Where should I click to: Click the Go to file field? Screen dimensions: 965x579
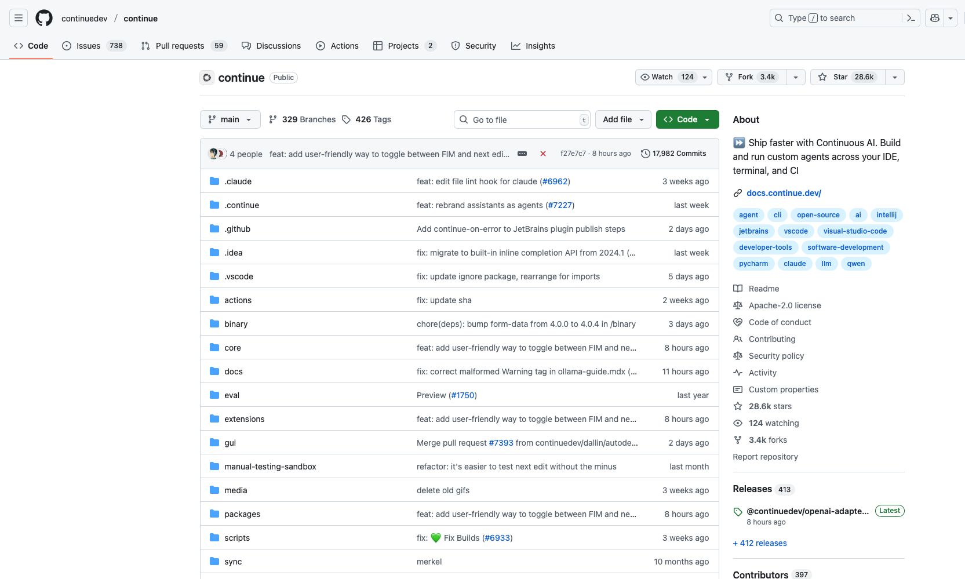point(522,119)
